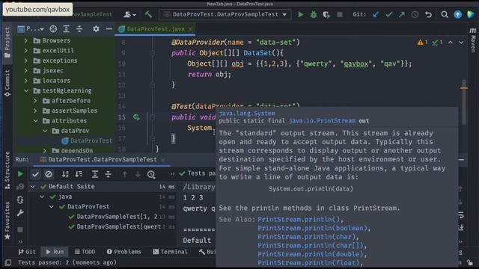The height and width of the screenshot is (269, 479).
Task: Open the Problems tool window tab
Action: pos(124,252)
